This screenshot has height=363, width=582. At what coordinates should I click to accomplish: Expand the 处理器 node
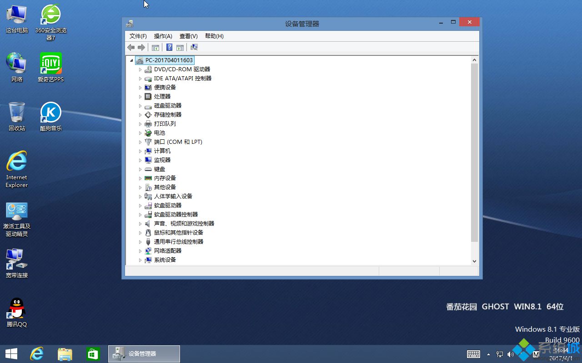140,97
